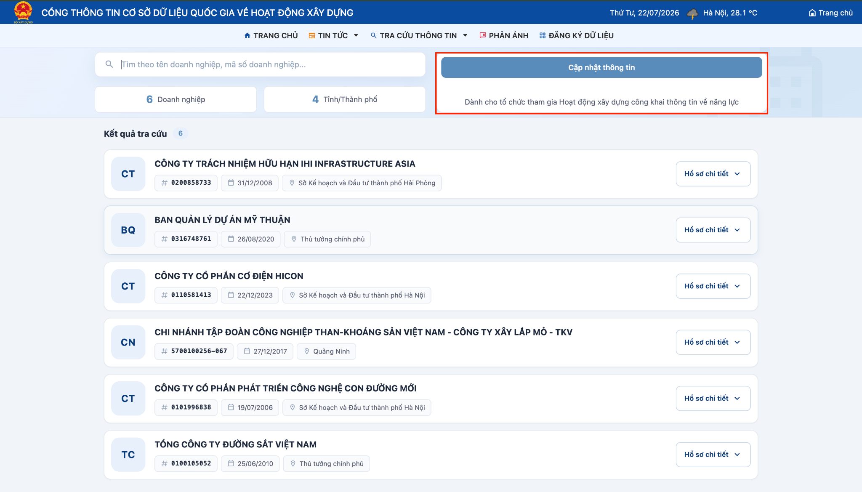Click the title TỔNG CÔNG TY ĐƯỜNG SẮT VIỆT NAM
This screenshot has height=492, width=862.
235,444
